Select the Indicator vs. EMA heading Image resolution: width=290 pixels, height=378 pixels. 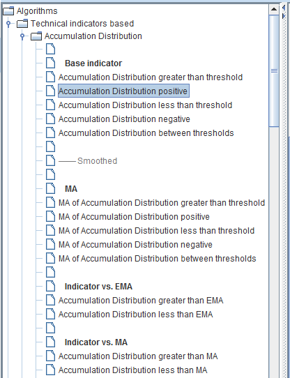point(98,287)
